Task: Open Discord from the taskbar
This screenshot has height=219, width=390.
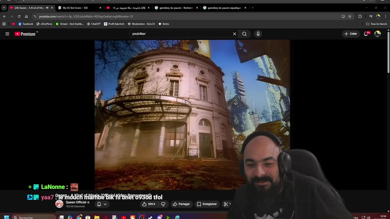Action: pyautogui.click(x=159, y=217)
